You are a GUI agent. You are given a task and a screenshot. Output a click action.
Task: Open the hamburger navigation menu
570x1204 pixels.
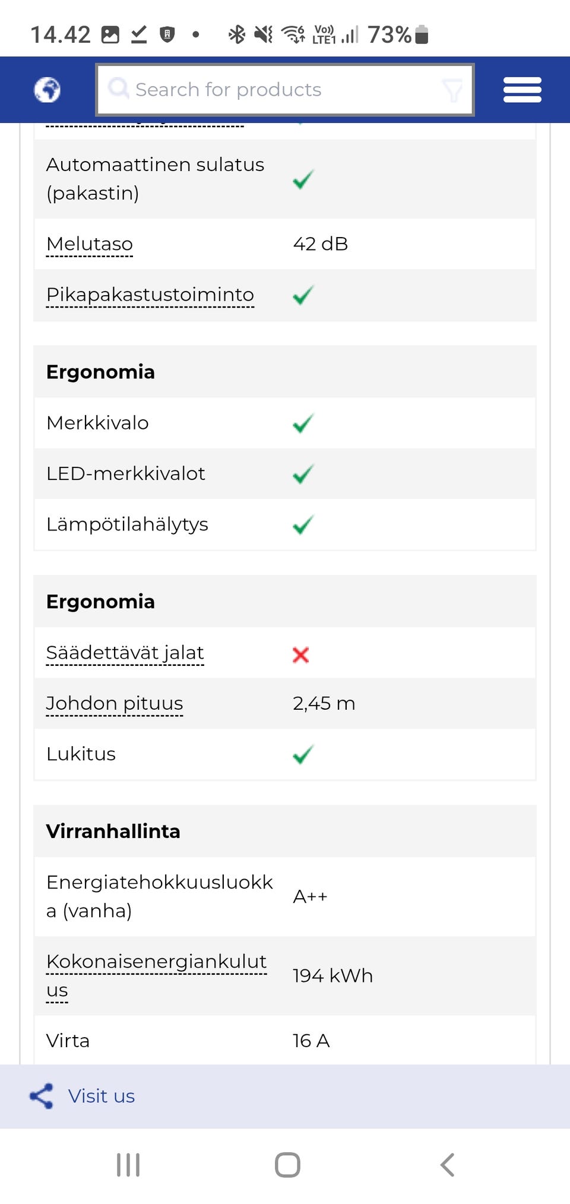click(x=521, y=89)
